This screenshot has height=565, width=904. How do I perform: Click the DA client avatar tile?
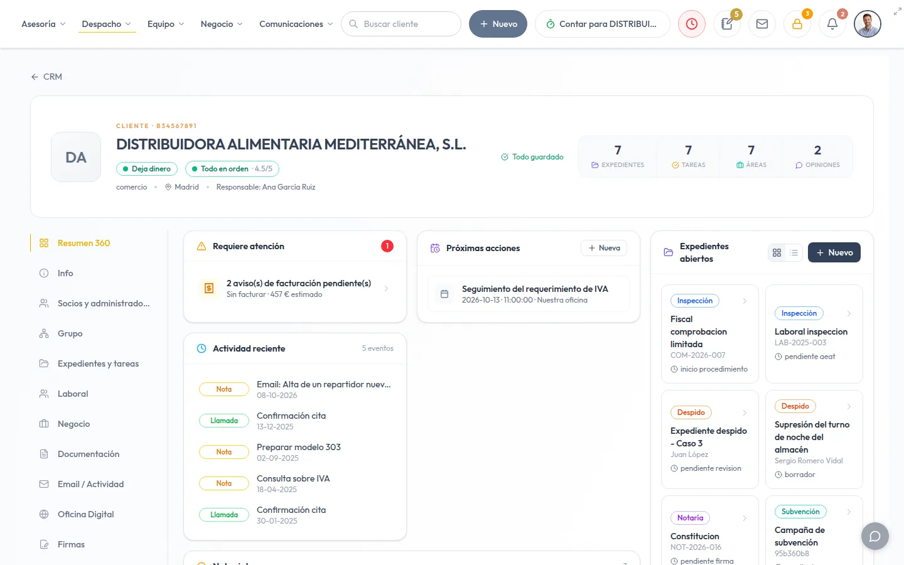(76, 157)
